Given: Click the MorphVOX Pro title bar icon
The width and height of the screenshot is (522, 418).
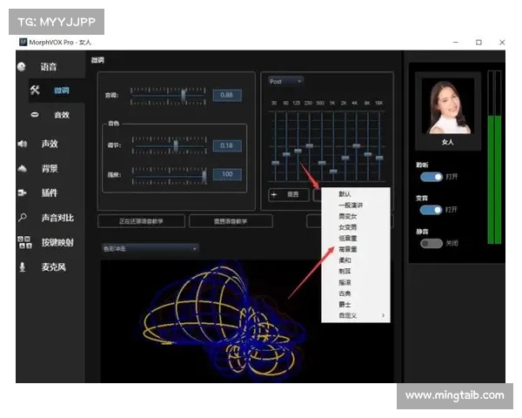Looking at the screenshot, I should click(x=23, y=42).
